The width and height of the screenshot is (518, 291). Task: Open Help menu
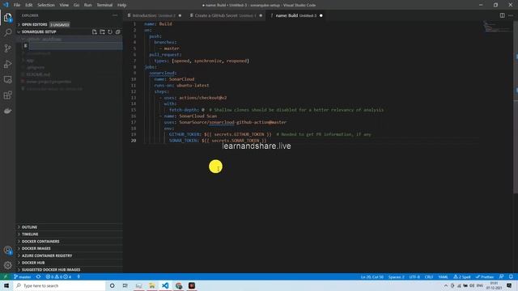122,5
